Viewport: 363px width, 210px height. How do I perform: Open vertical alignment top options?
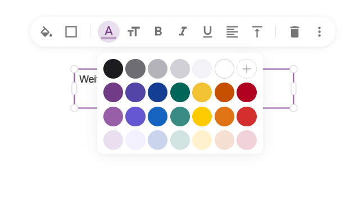[257, 31]
